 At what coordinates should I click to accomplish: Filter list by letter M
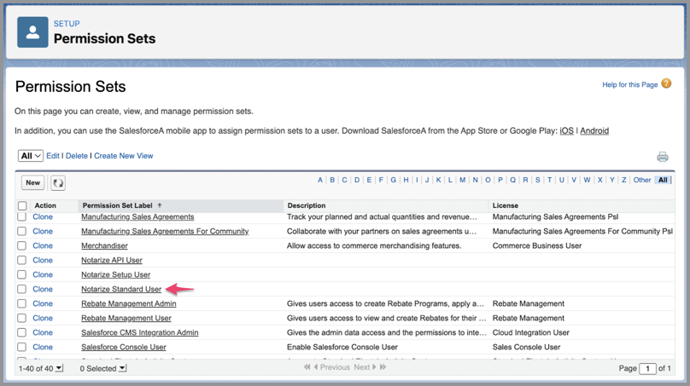(462, 180)
